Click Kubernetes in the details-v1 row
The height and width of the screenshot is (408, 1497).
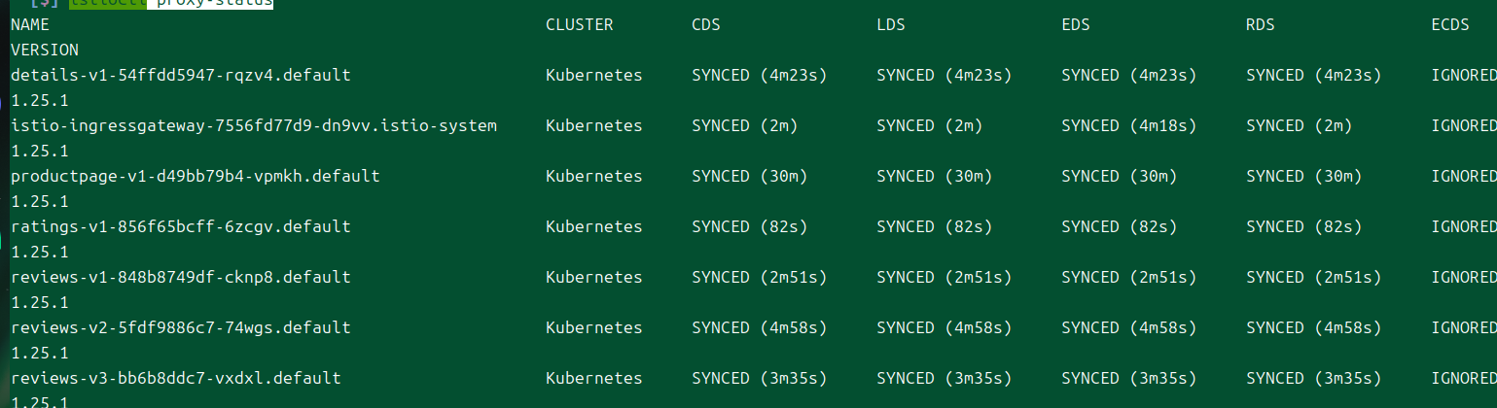coord(594,75)
